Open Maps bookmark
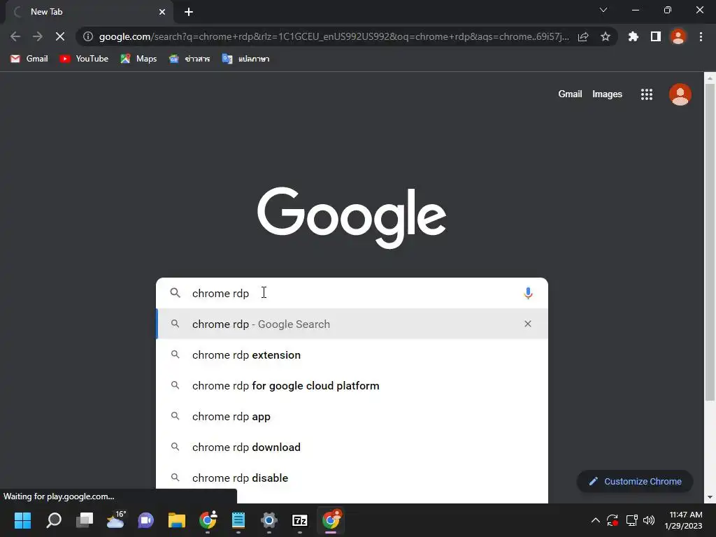 pyautogui.click(x=138, y=59)
